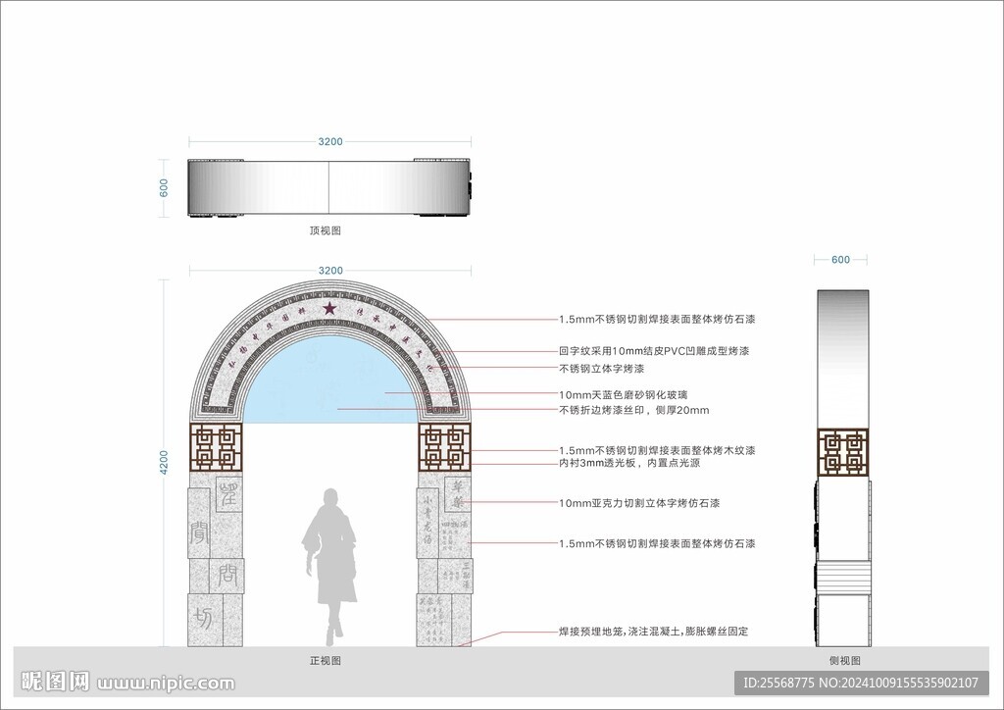The image size is (1004, 710).
Task: Select the right lattice panel in the front view
Action: pos(444,447)
